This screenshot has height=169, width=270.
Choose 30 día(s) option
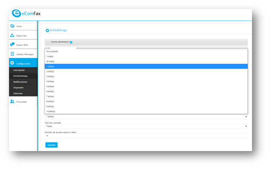(146, 61)
